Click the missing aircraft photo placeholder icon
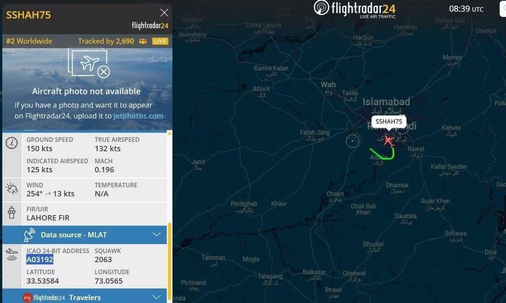 coord(89,63)
